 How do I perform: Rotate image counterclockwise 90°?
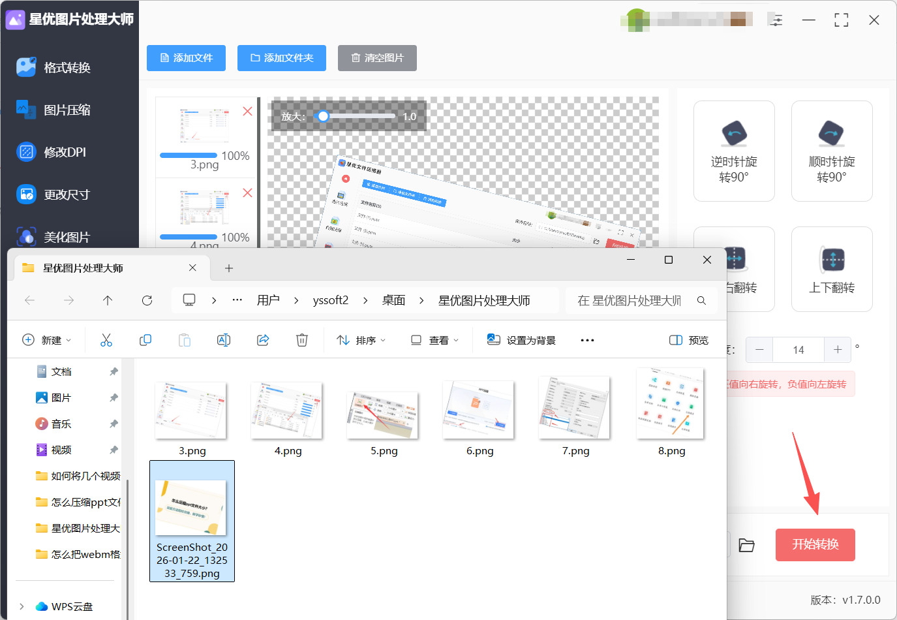point(734,151)
